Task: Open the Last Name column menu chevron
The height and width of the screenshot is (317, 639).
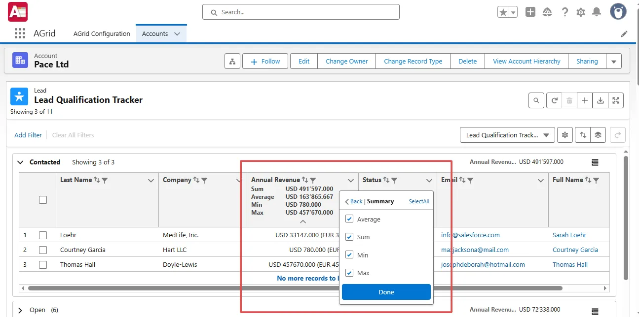Action: click(151, 181)
